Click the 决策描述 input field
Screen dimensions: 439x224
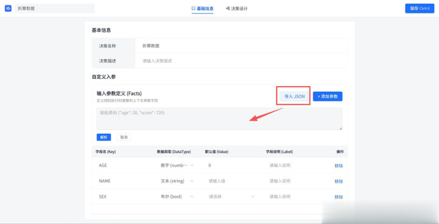tap(241, 61)
